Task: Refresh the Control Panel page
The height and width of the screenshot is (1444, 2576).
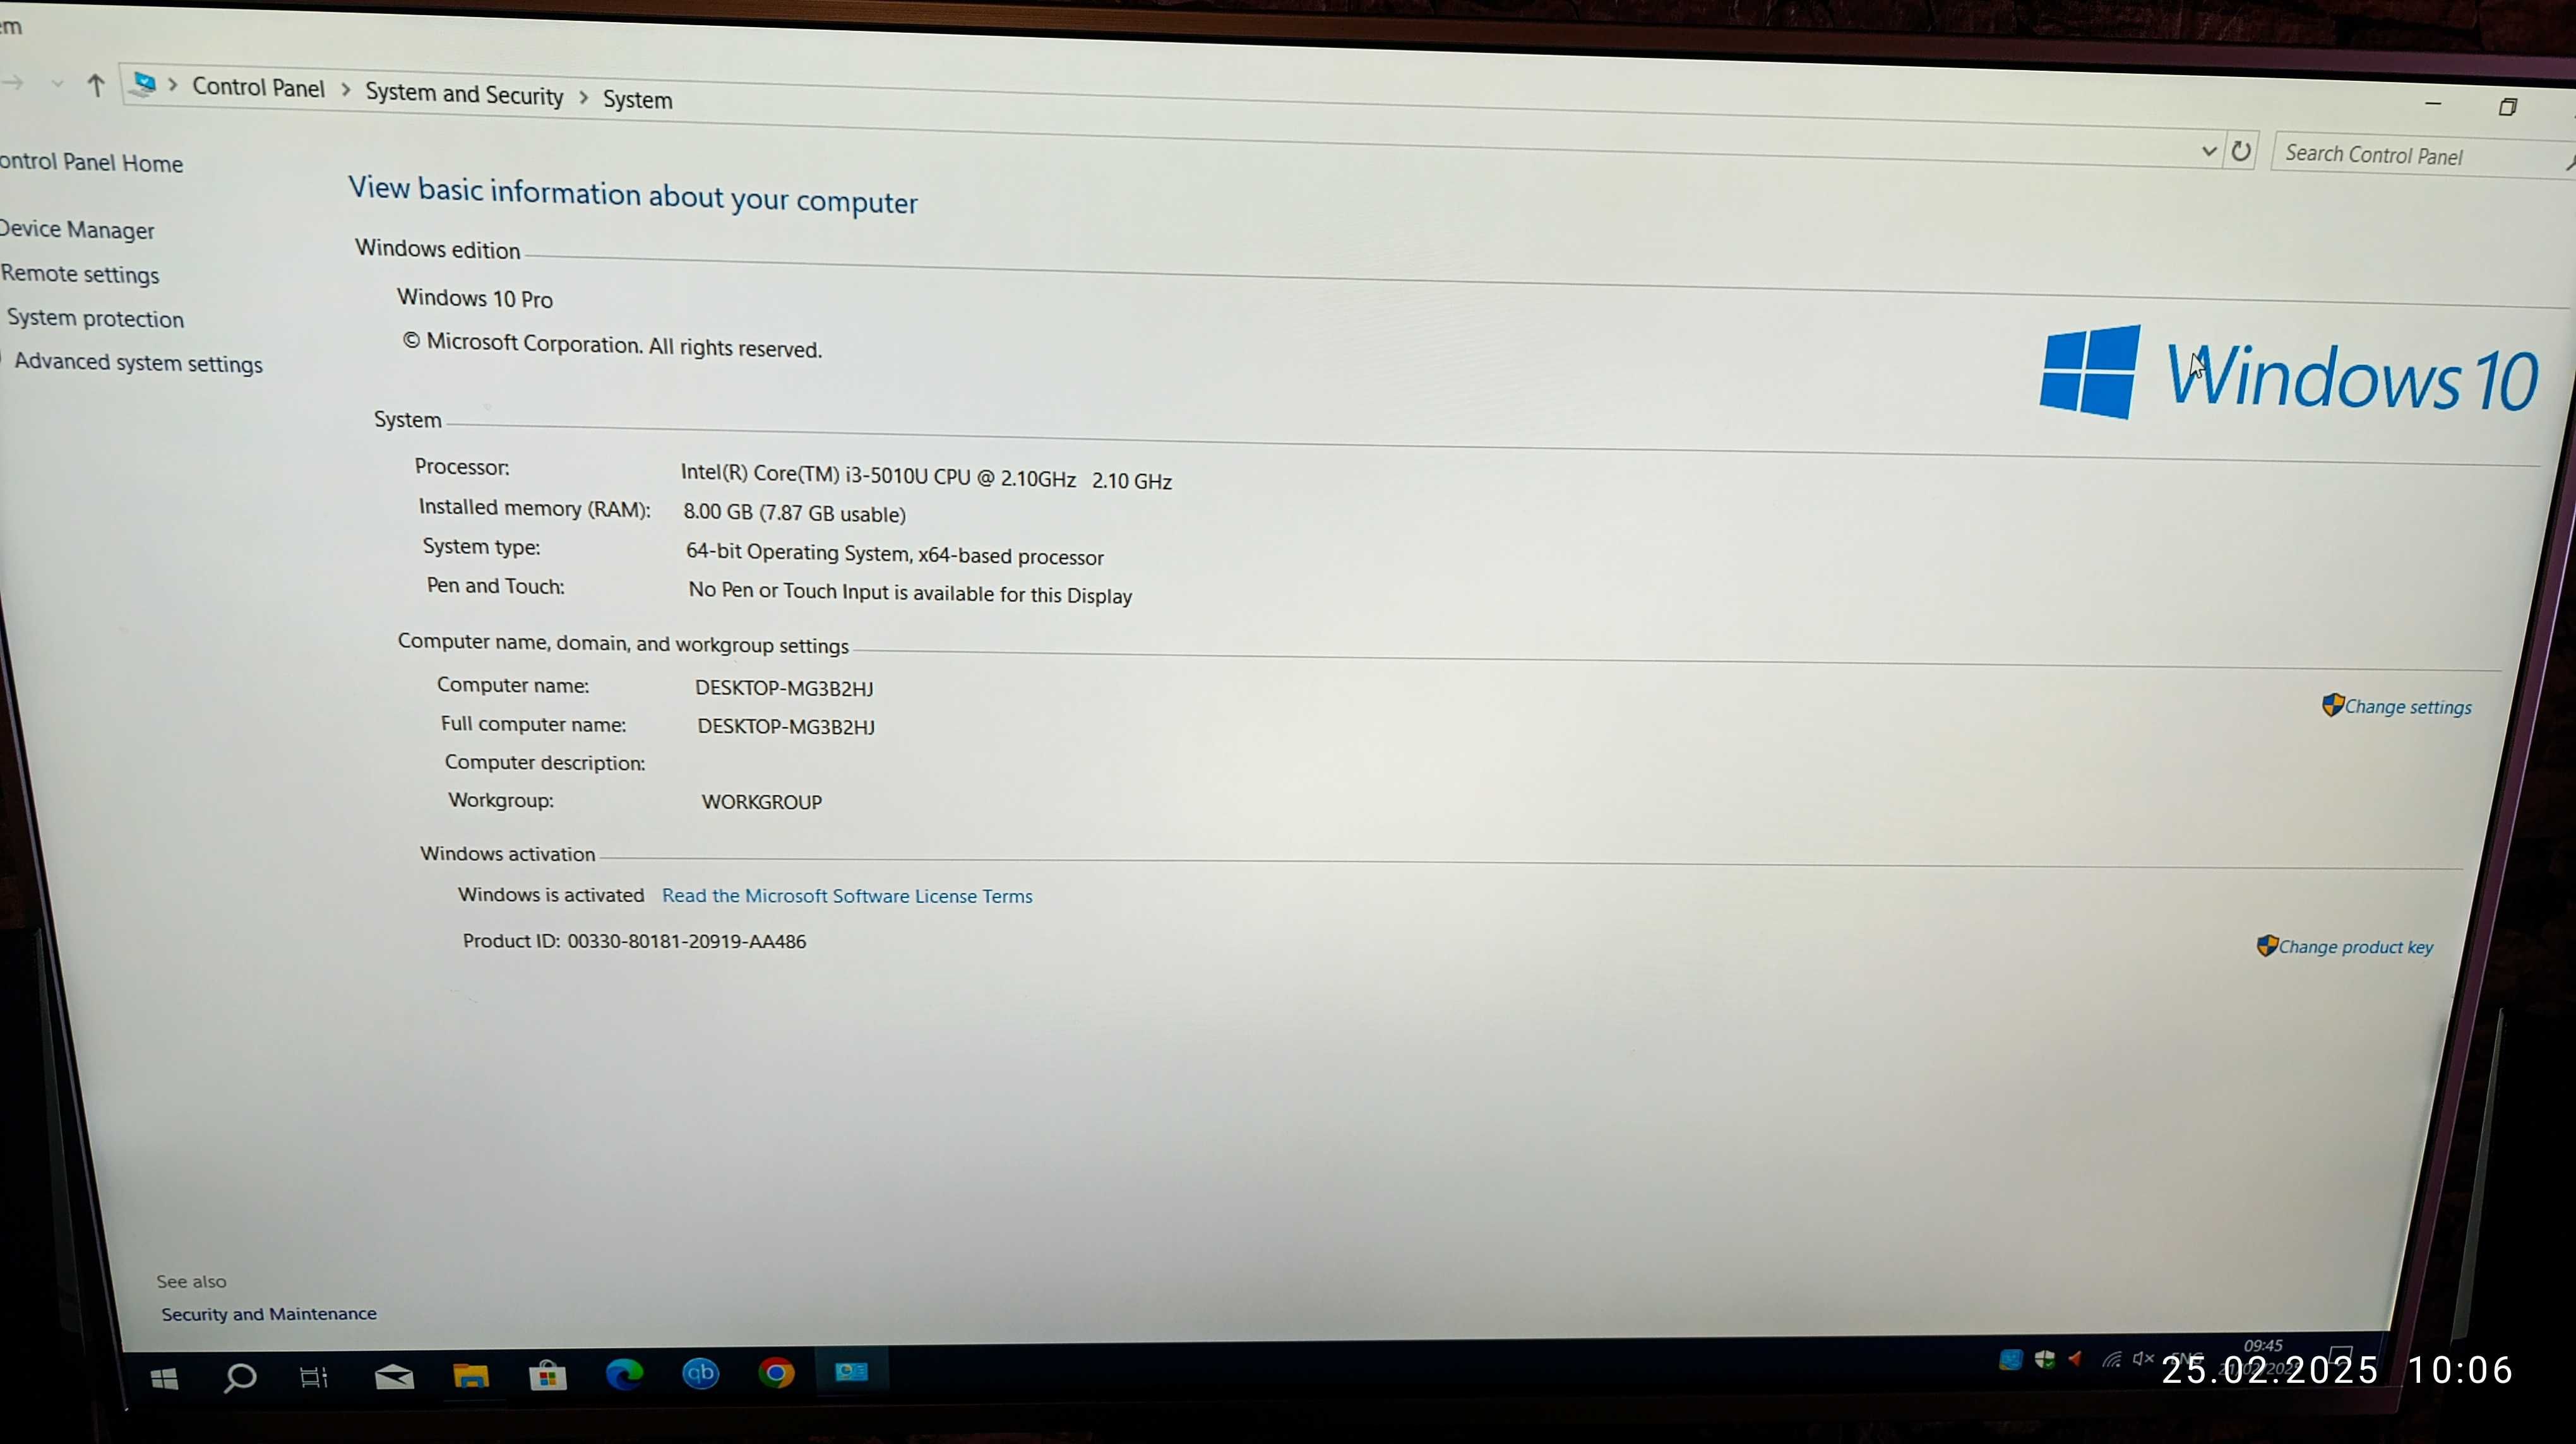Action: (x=2241, y=151)
